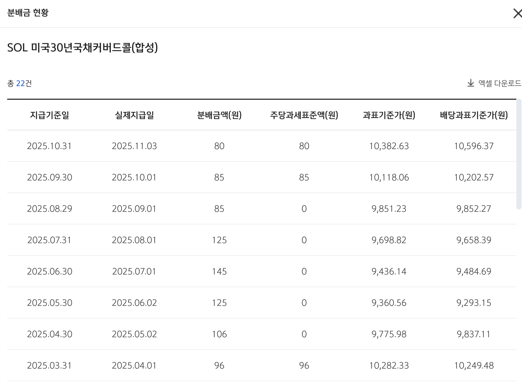
Task: Click the 실제지급일 column header
Action: (134, 115)
